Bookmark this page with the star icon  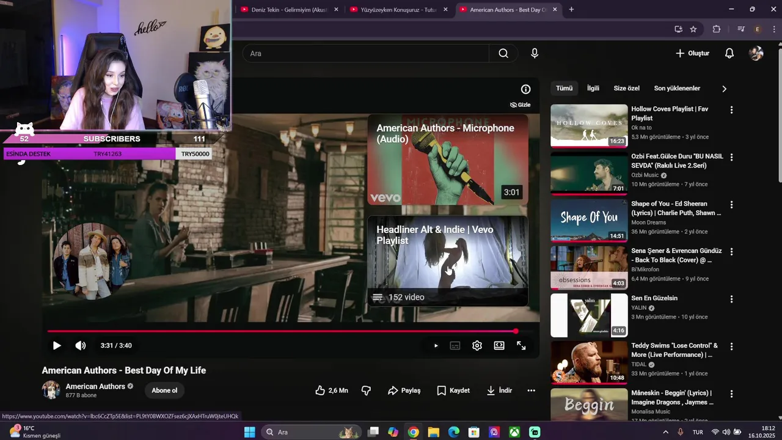[x=693, y=29]
